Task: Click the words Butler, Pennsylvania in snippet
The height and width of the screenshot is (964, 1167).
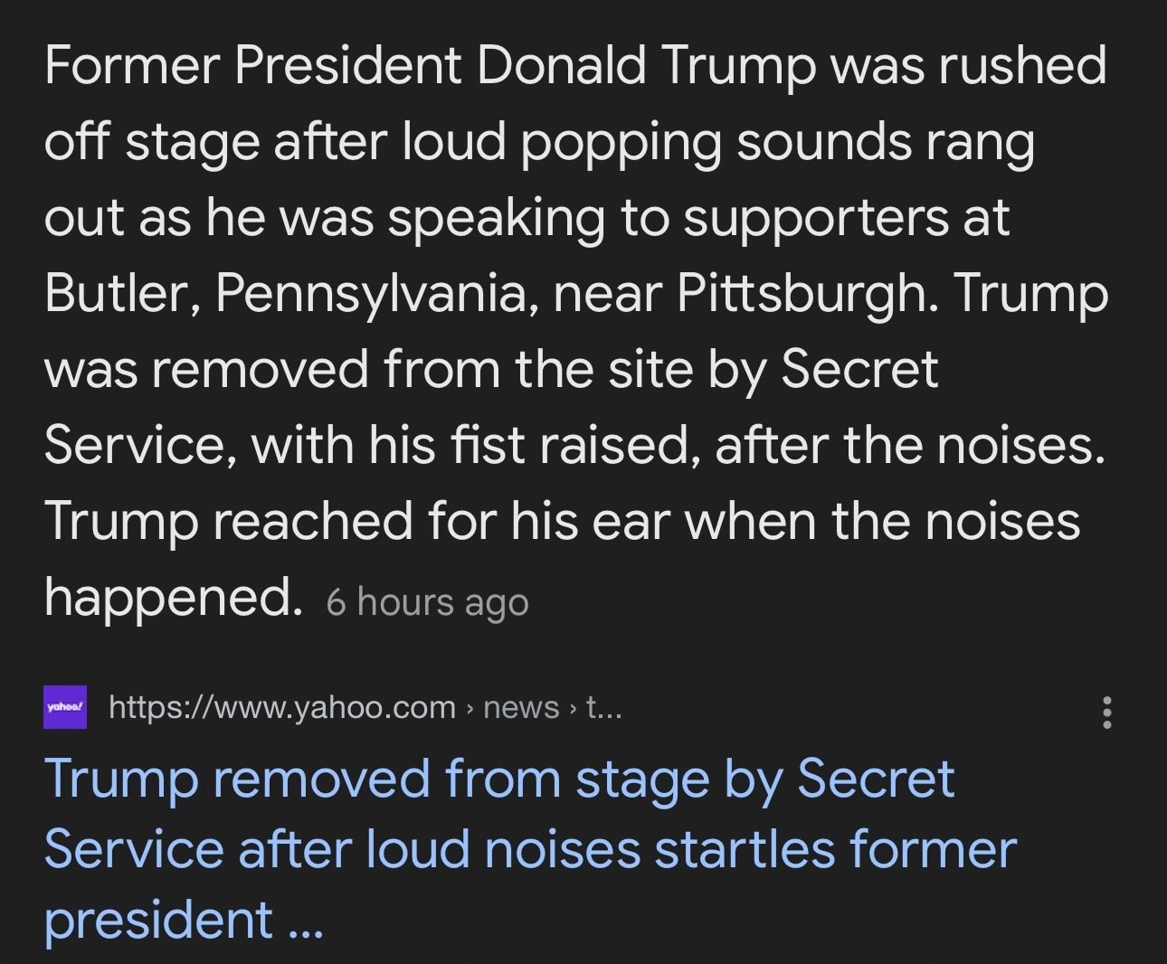Action: coord(285,293)
